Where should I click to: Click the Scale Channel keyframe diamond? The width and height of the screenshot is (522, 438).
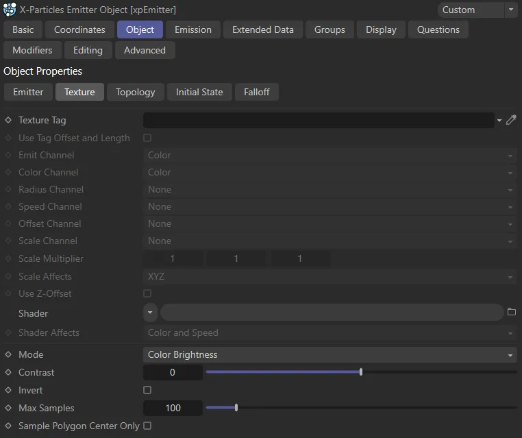pos(8,241)
